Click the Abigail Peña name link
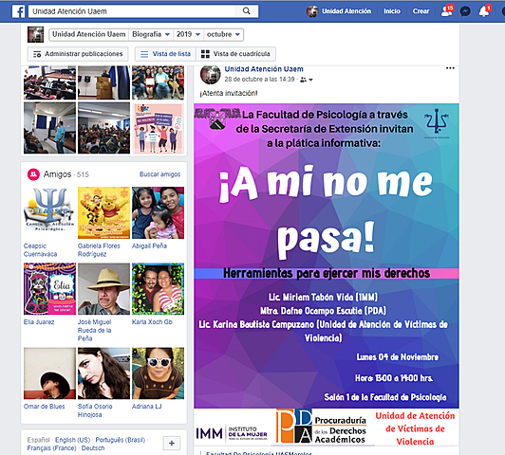This screenshot has height=455, width=505. (149, 246)
